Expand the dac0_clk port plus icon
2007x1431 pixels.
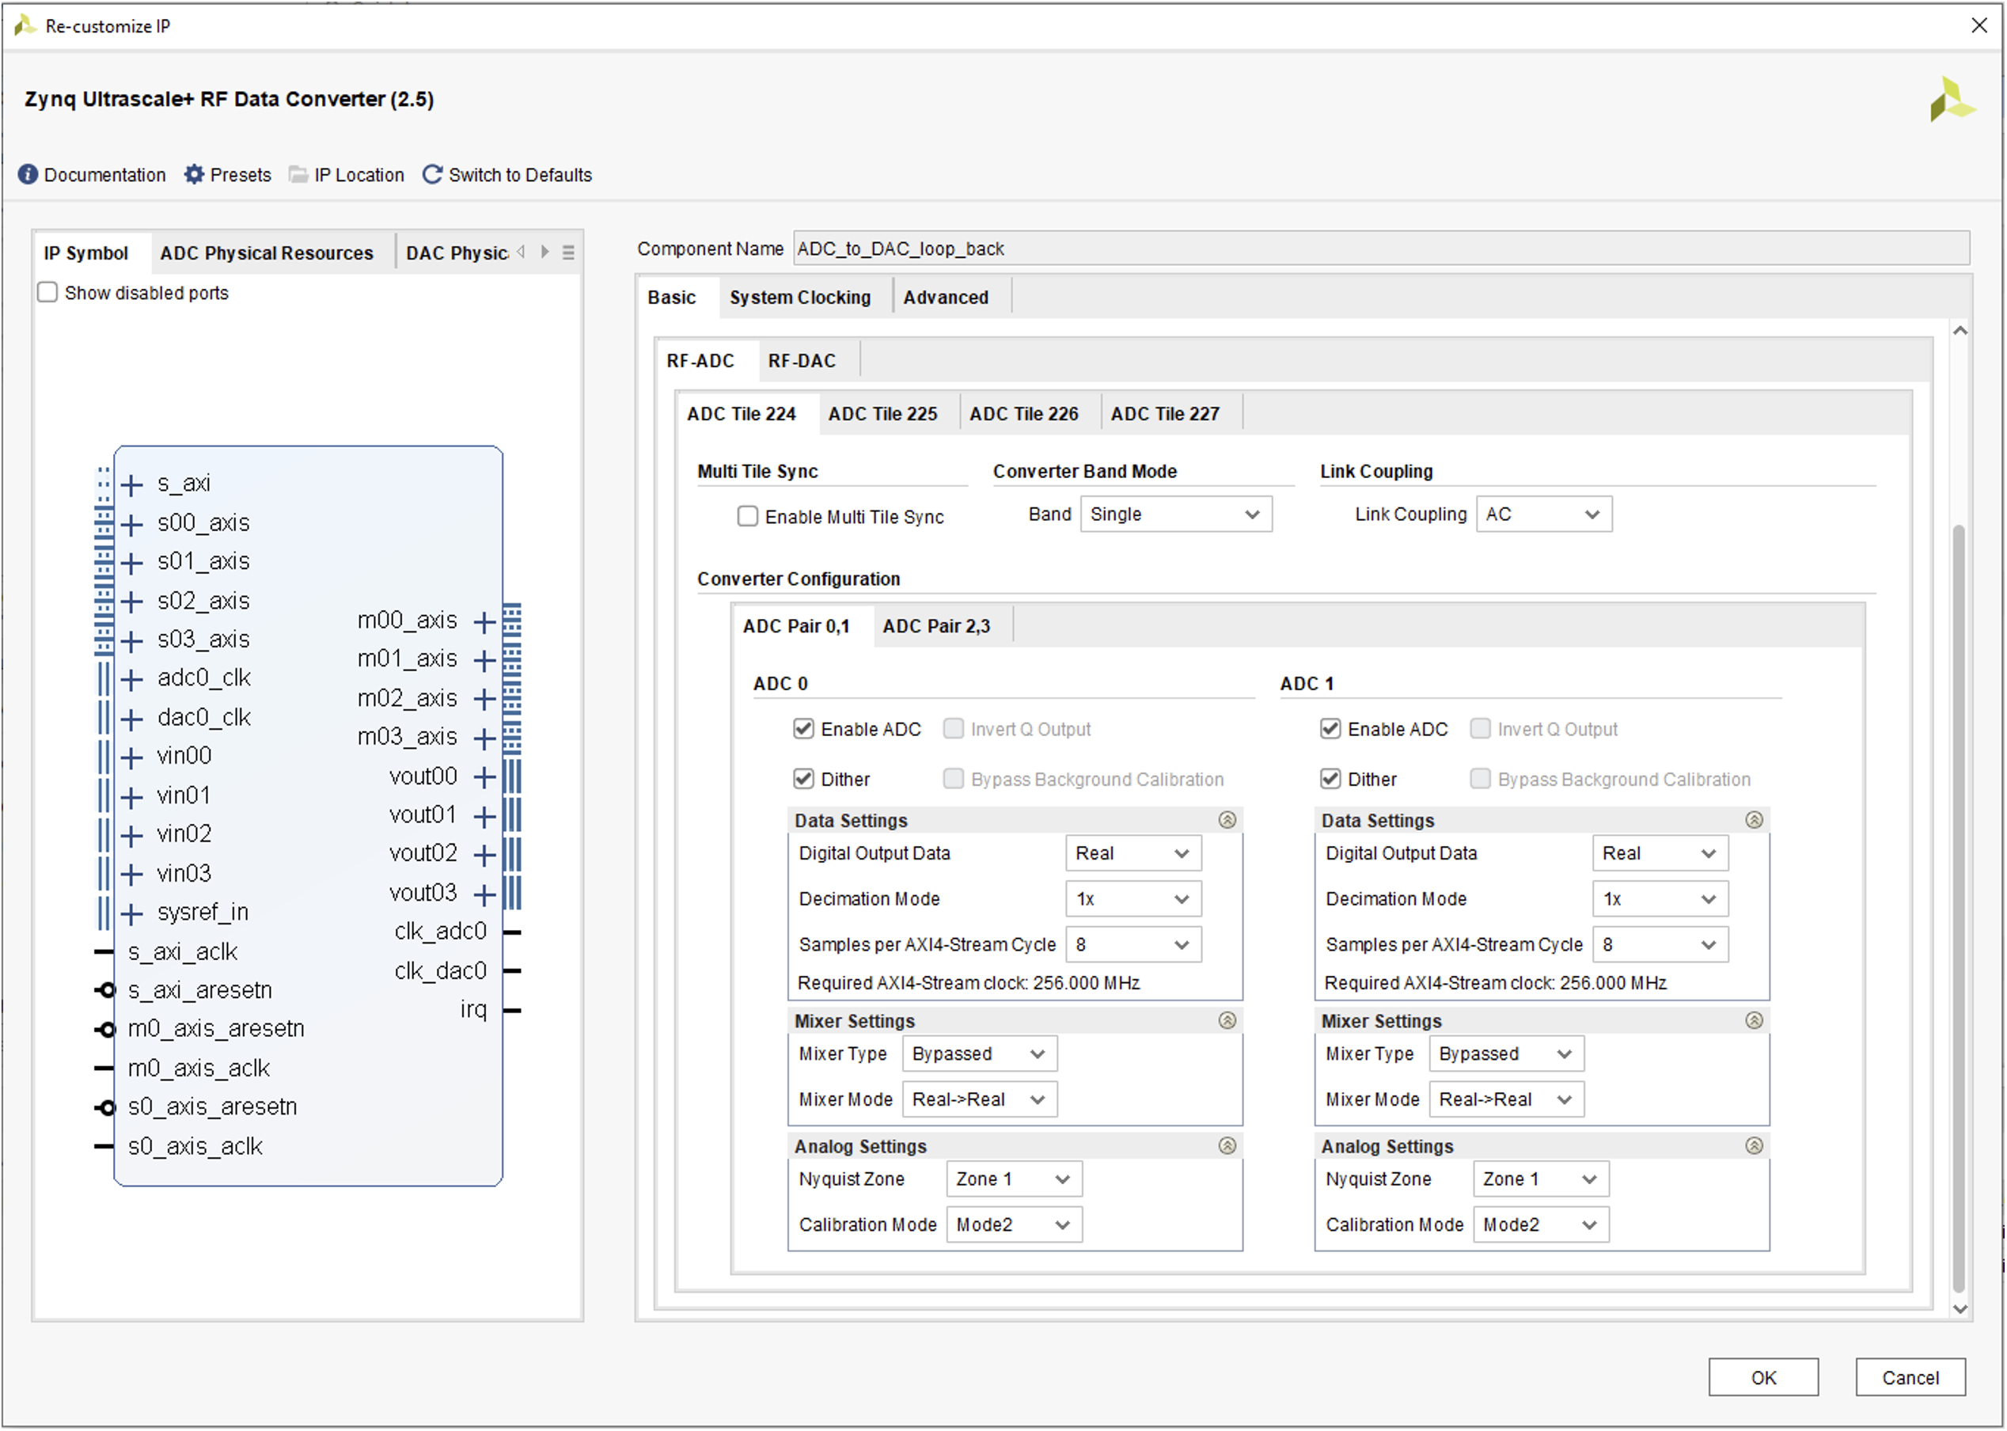(x=132, y=719)
